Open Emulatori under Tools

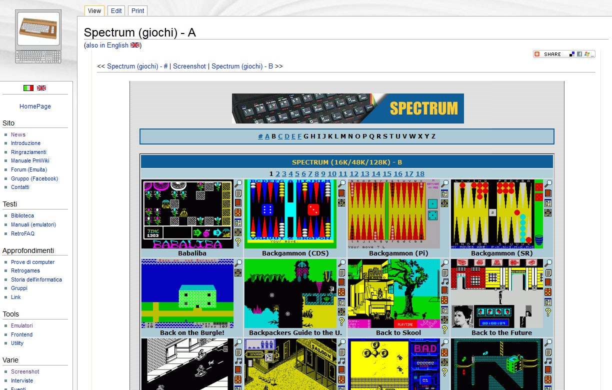click(21, 326)
